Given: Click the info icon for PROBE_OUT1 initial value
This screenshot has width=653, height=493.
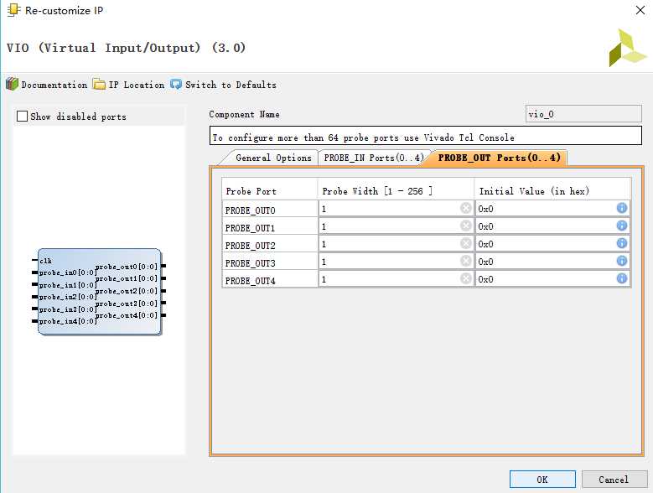Looking at the screenshot, I should coord(621,226).
